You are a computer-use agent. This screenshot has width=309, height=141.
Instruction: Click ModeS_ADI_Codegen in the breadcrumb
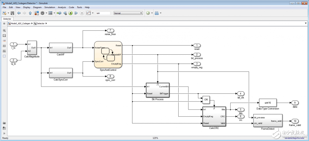[20, 23]
